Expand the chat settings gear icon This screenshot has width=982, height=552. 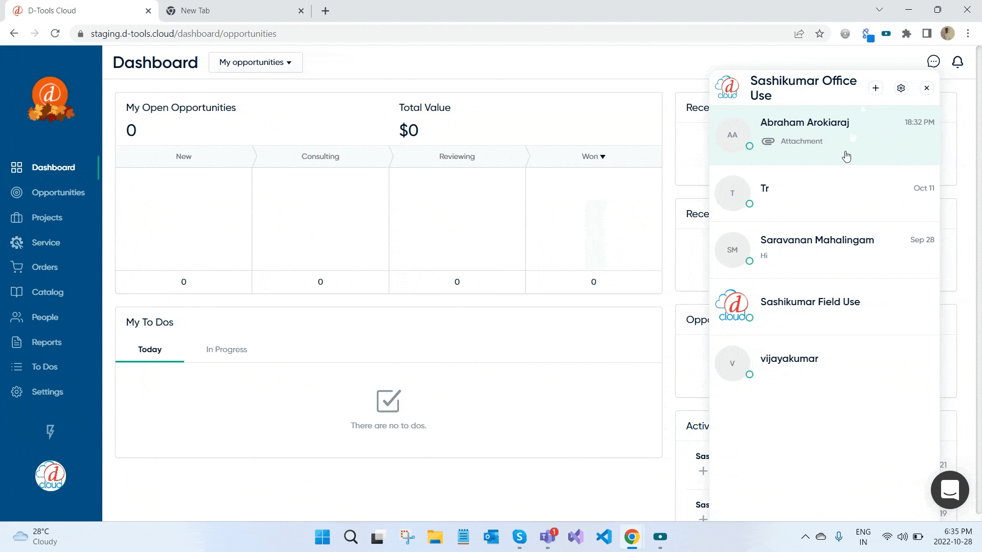pyautogui.click(x=901, y=87)
